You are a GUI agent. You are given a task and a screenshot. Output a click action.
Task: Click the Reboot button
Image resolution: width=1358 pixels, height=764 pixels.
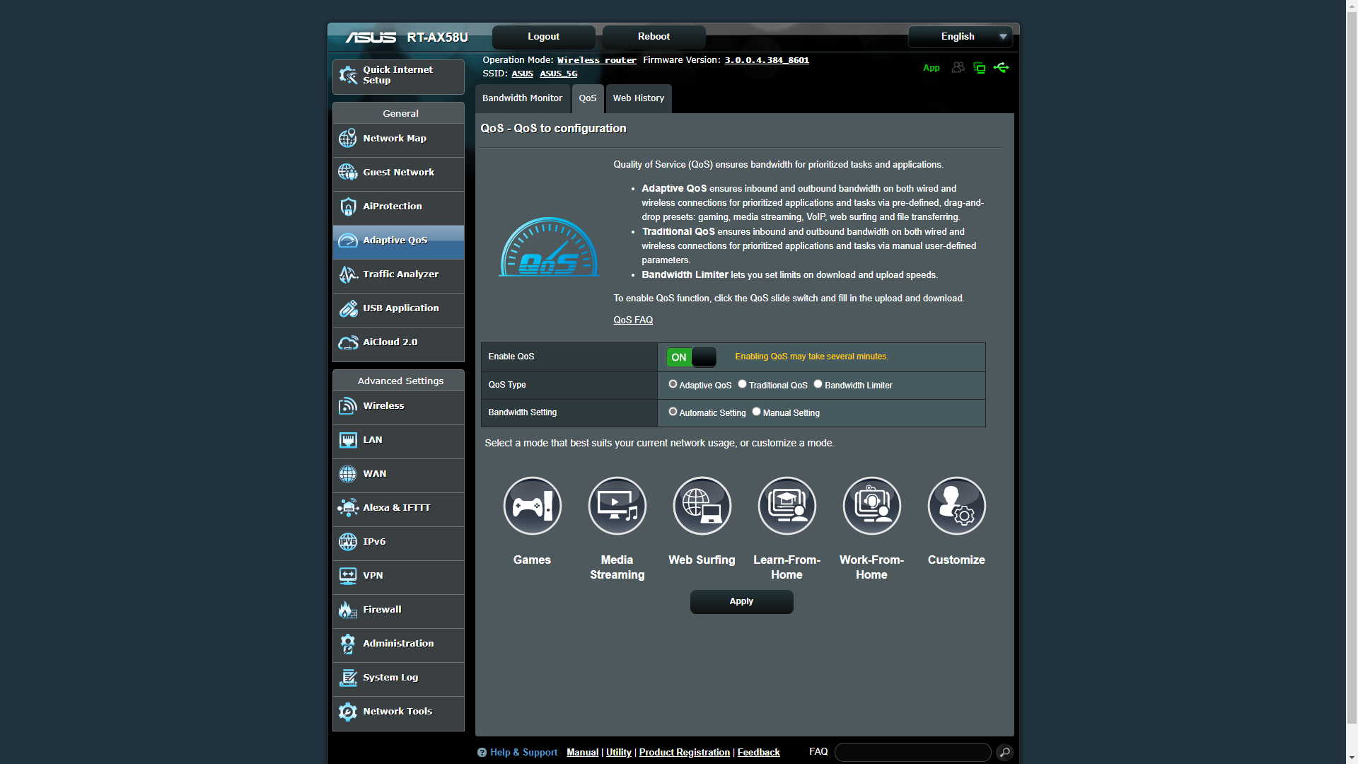(654, 37)
